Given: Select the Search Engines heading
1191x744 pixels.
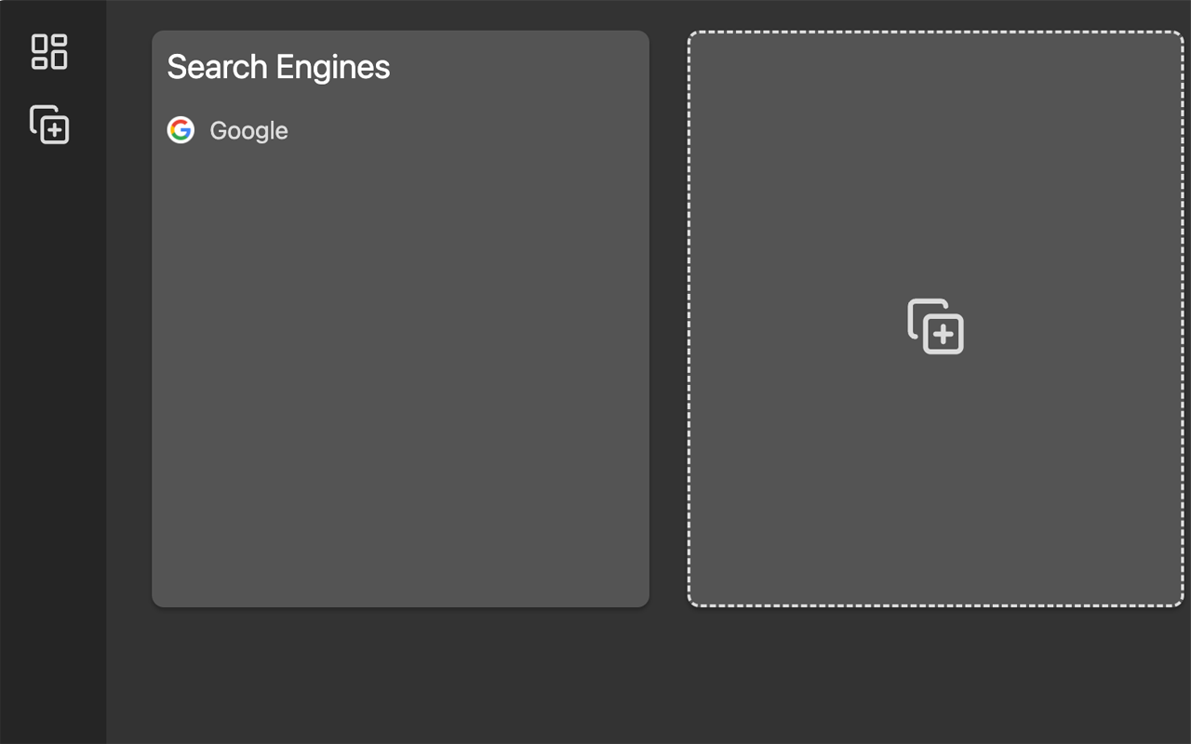Looking at the screenshot, I should pos(278,67).
